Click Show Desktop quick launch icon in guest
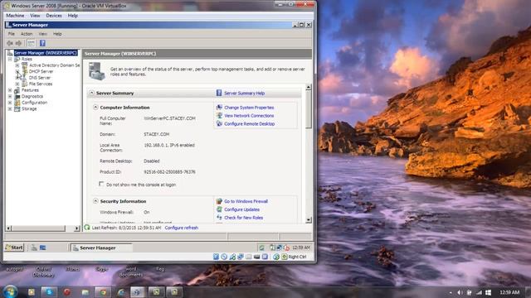Screen dimensions: 531x298 [42, 248]
